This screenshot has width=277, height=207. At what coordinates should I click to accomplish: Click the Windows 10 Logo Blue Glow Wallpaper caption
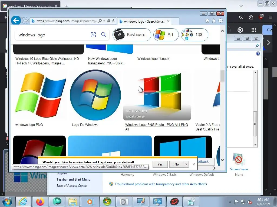[x=47, y=61]
